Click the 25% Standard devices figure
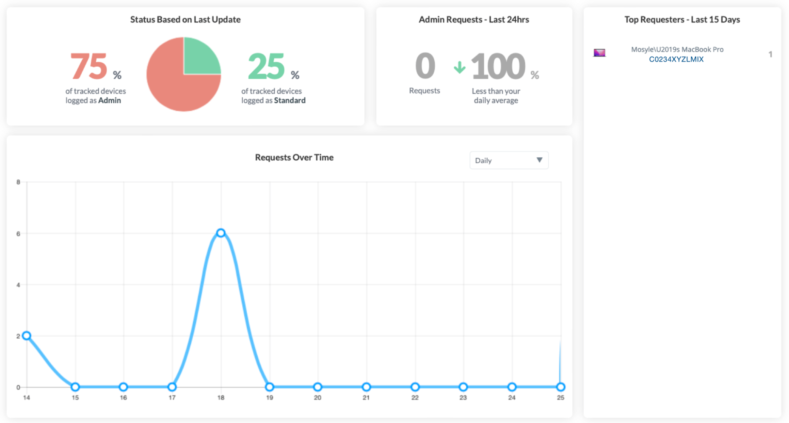789x423 pixels. [x=266, y=66]
